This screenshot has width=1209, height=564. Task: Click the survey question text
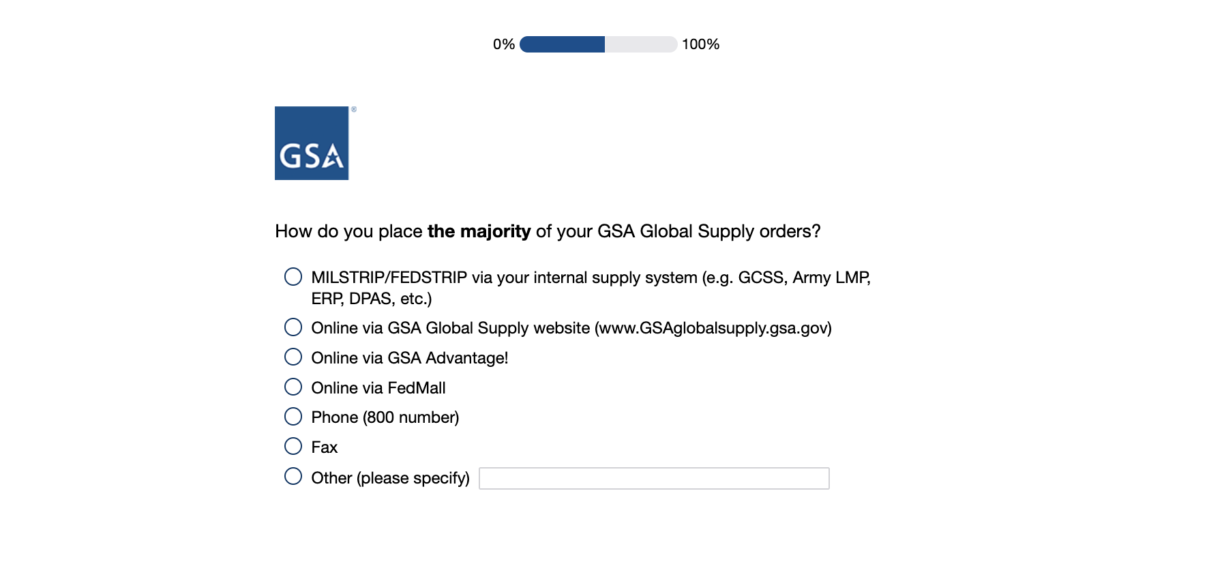[x=547, y=231]
